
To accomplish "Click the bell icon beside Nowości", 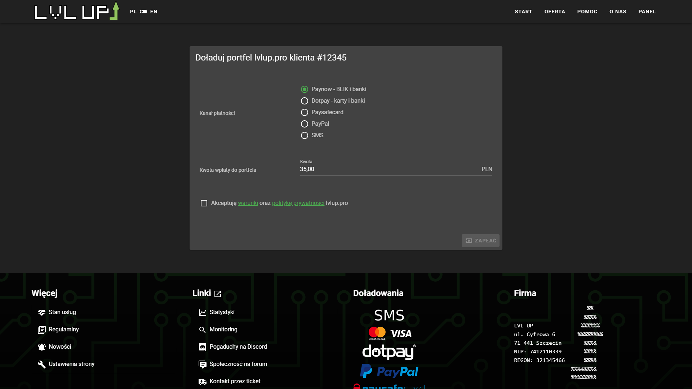I will click(42, 347).
